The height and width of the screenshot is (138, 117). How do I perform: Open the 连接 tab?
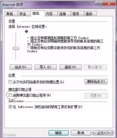[64, 14]
